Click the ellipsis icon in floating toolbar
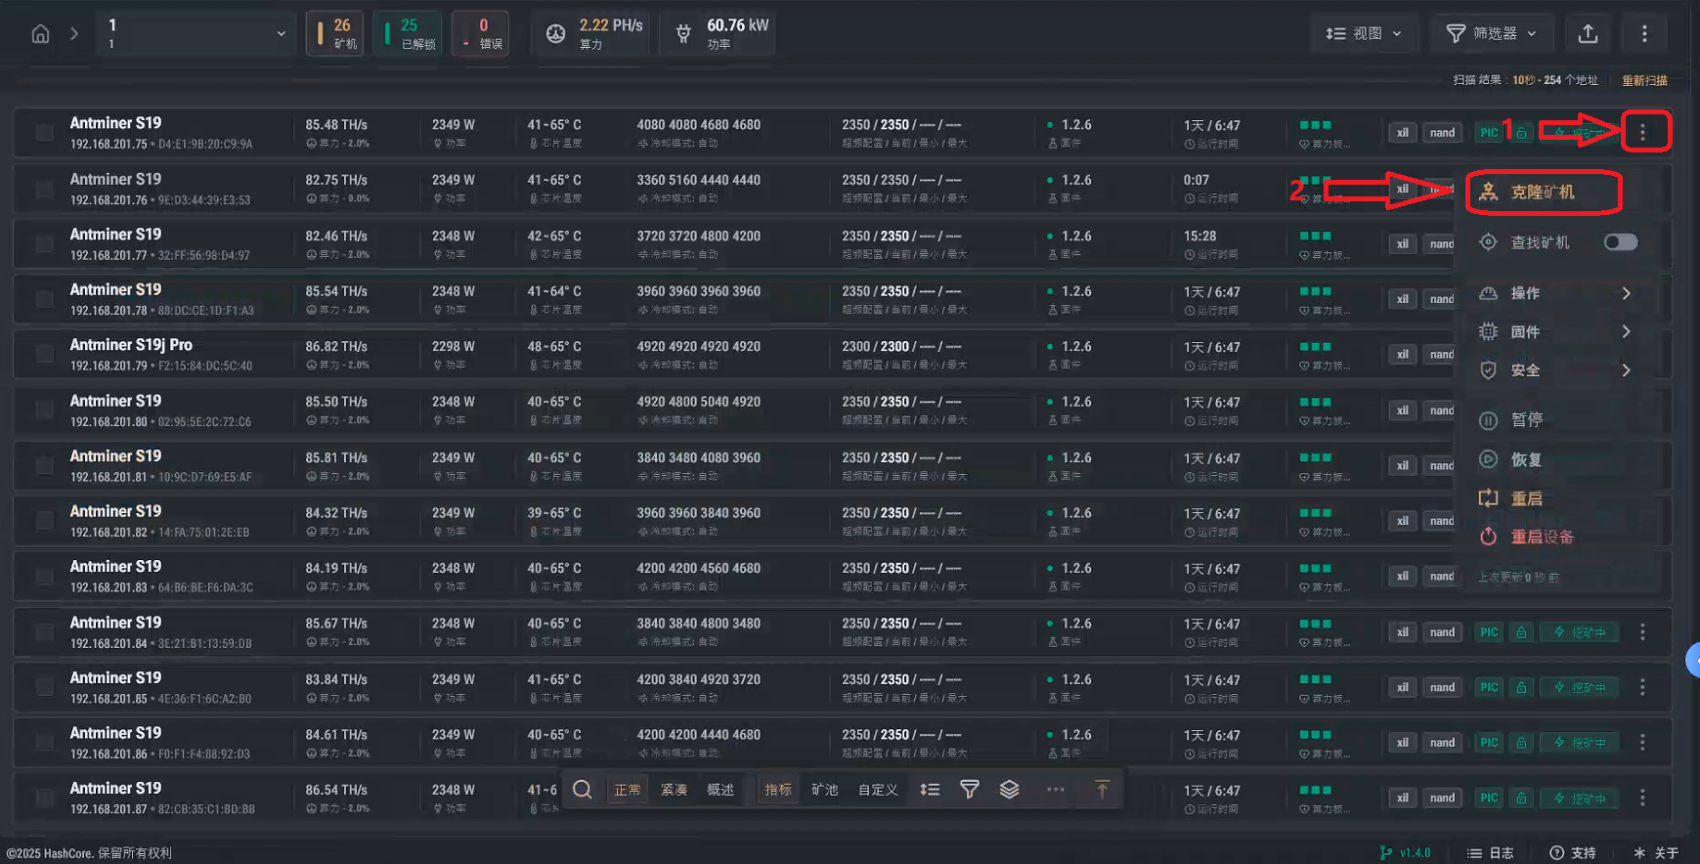The image size is (1700, 864). 1055,790
